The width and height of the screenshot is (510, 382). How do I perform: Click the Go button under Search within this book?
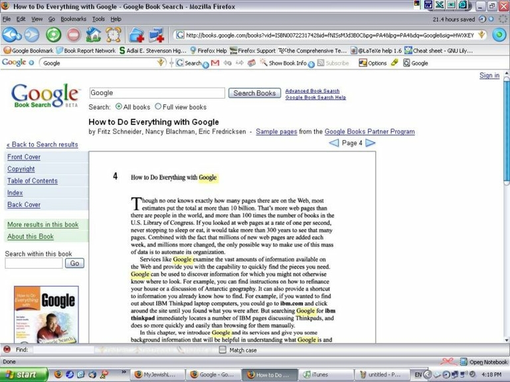tap(74, 263)
